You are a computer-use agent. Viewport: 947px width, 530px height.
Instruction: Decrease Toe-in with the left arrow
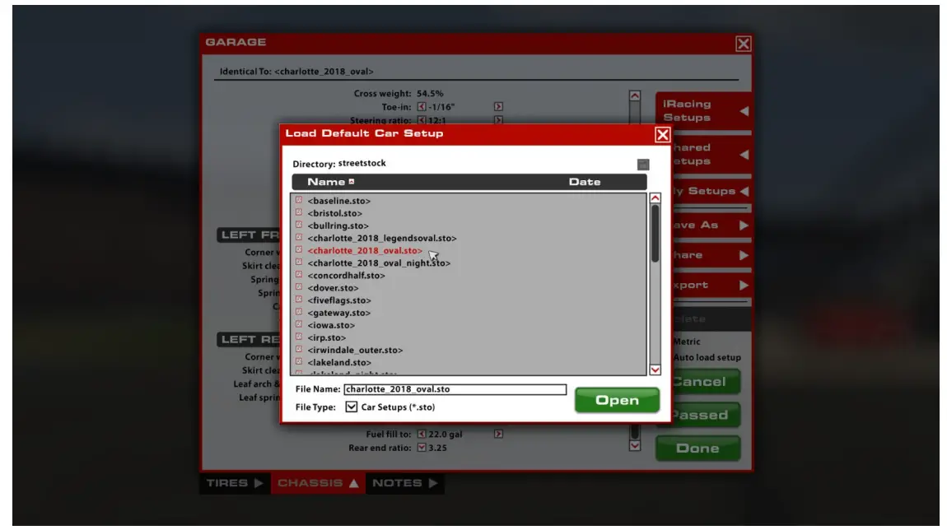[422, 107]
